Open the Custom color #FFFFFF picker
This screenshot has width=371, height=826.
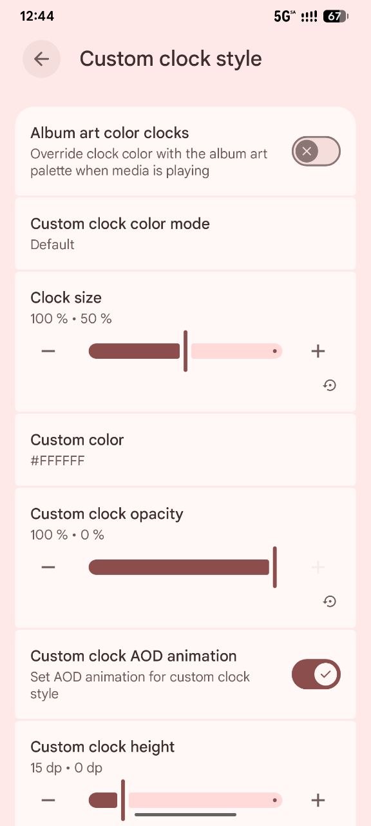(185, 450)
